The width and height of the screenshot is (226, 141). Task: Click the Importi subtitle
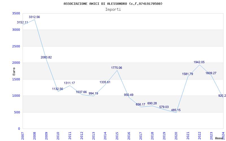coord(113,10)
